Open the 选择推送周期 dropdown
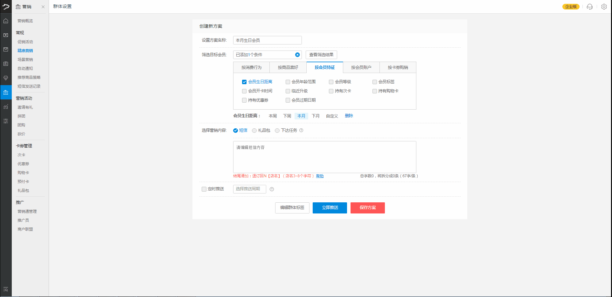Screen dimensions: 612x297 tap(249, 189)
